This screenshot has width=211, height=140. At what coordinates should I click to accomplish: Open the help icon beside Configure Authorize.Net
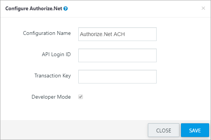[65, 9]
